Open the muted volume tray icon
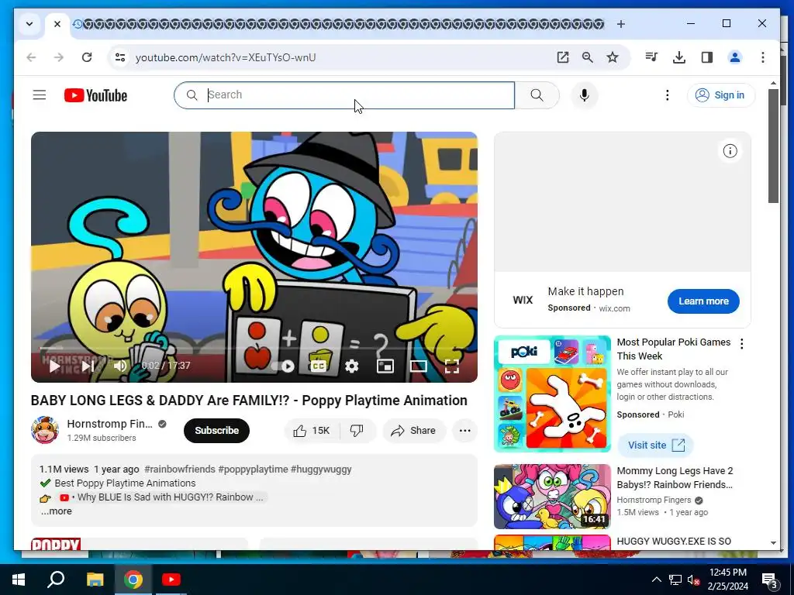 (693, 580)
